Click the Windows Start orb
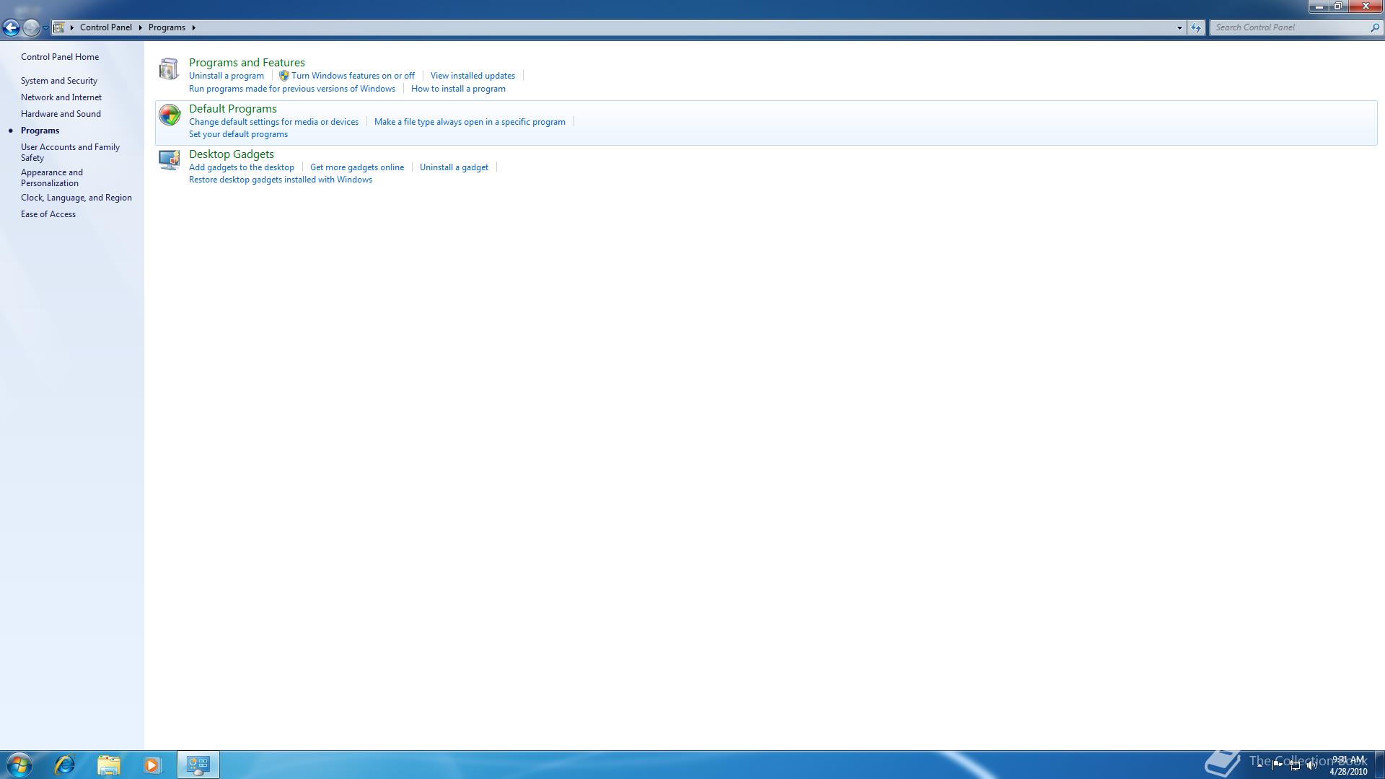Screen dimensions: 1385x779 tap(19, 765)
